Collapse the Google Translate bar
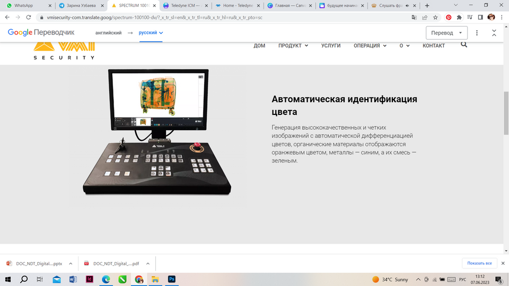Image resolution: width=509 pixels, height=286 pixels. point(494,33)
